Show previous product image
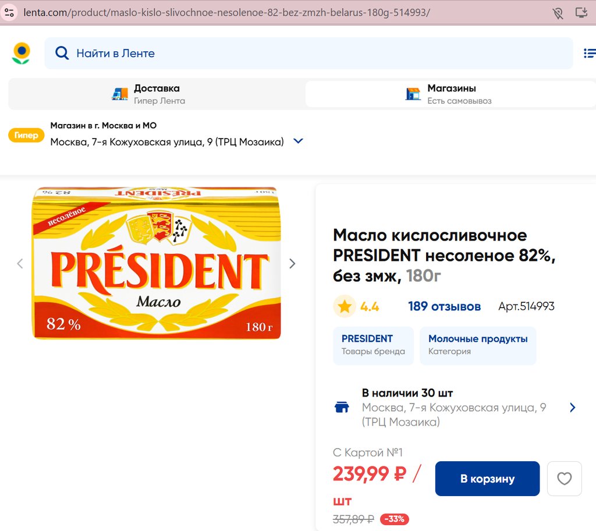This screenshot has width=596, height=531. point(20,263)
